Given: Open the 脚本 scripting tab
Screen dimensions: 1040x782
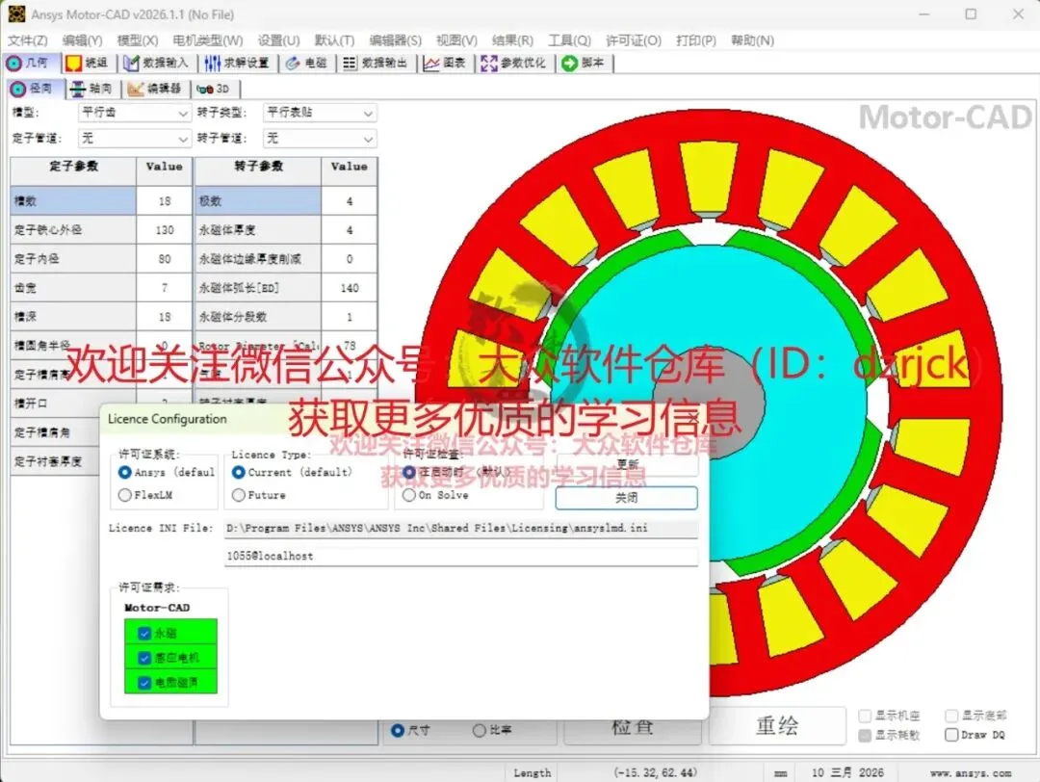Looking at the screenshot, I should pyautogui.click(x=584, y=63).
